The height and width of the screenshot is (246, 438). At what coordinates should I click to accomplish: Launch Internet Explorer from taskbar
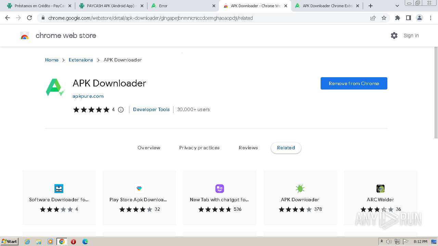27,242
